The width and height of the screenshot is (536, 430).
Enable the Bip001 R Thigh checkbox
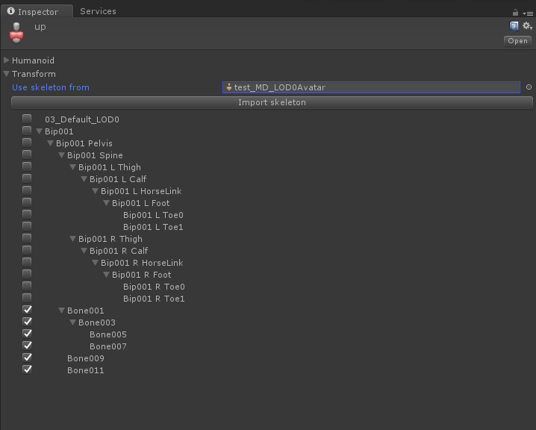tap(27, 238)
